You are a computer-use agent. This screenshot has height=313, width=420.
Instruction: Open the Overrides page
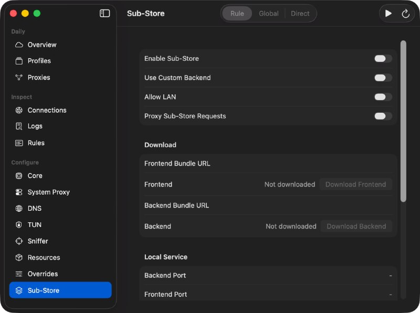point(60,274)
